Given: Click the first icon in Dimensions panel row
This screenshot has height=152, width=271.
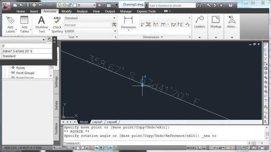Looking at the screenshot, I should point(142,24).
